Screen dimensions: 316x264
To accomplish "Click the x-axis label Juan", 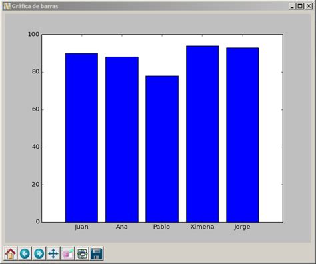I will pyautogui.click(x=81, y=227).
